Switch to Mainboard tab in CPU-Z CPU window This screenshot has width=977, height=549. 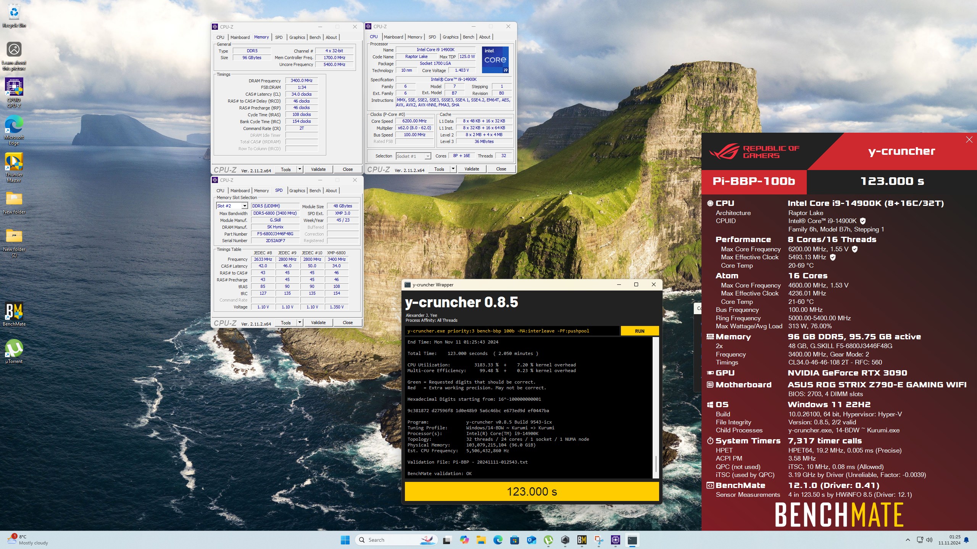tap(393, 37)
